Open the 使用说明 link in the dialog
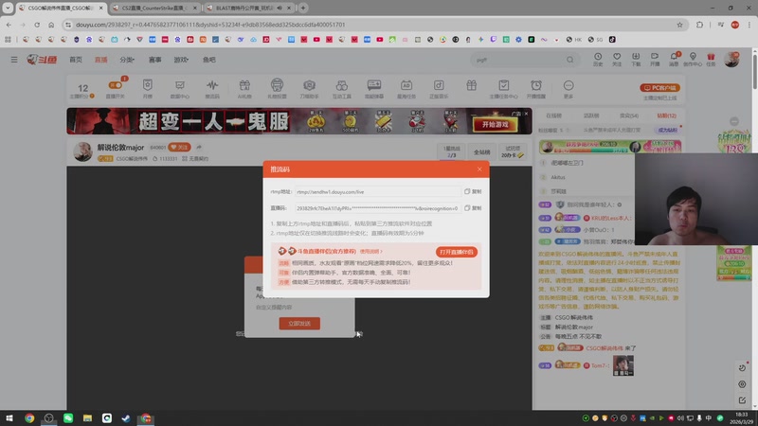758x426 pixels. point(370,252)
